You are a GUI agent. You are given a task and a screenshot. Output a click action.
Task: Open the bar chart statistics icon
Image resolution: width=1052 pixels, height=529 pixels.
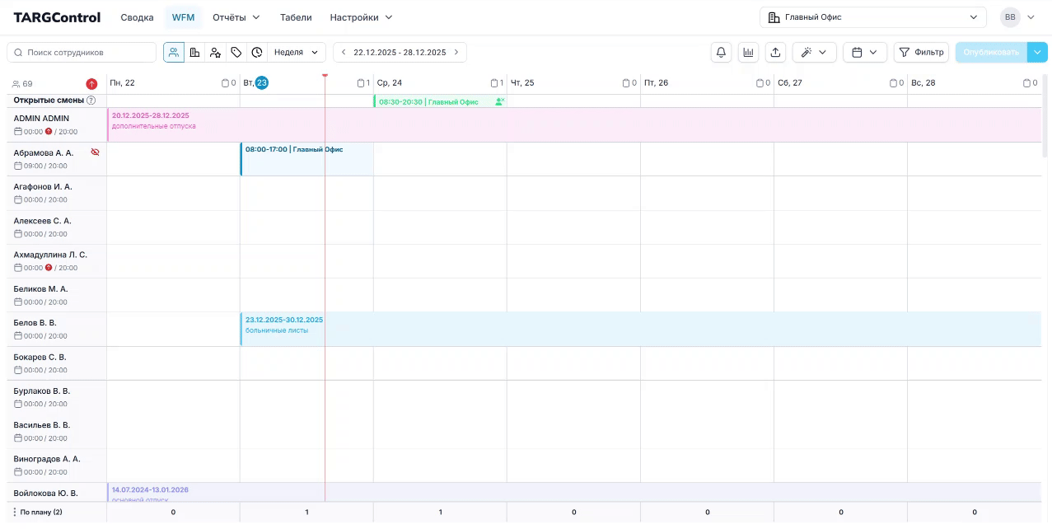(748, 53)
